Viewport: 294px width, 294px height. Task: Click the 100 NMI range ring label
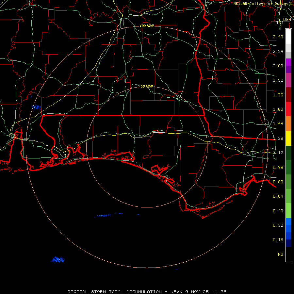(147, 26)
